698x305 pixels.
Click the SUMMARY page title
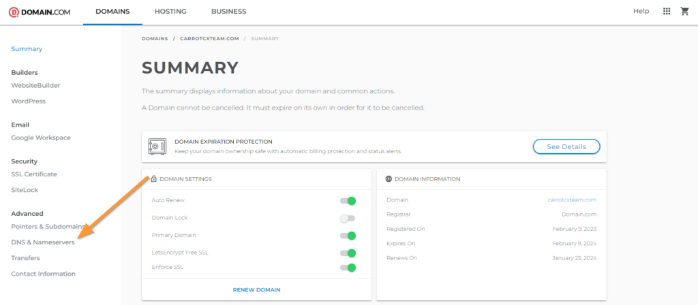(190, 67)
